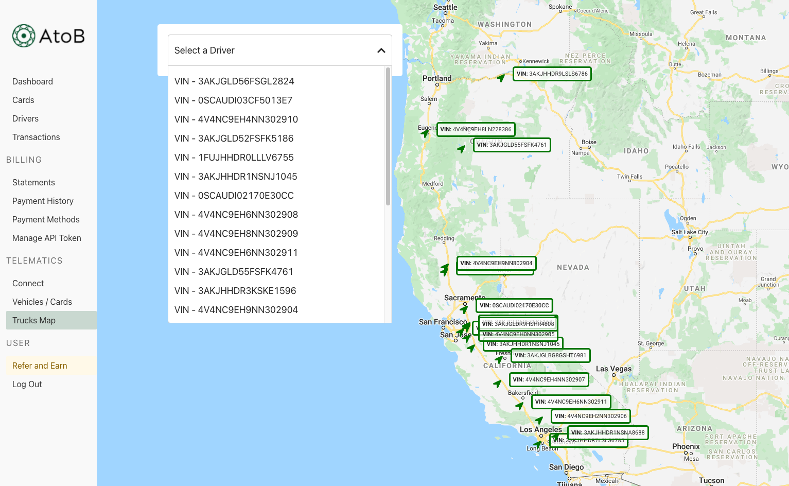Click Log Out

pos(27,384)
